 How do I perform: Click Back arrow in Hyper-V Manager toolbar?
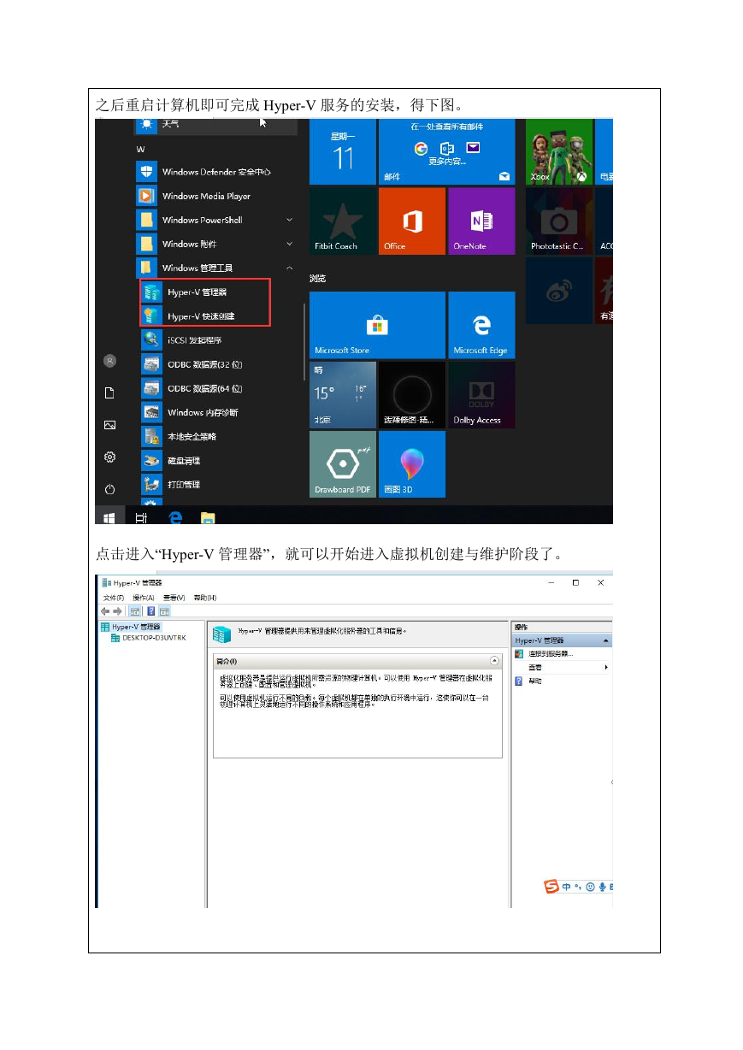pyautogui.click(x=105, y=611)
